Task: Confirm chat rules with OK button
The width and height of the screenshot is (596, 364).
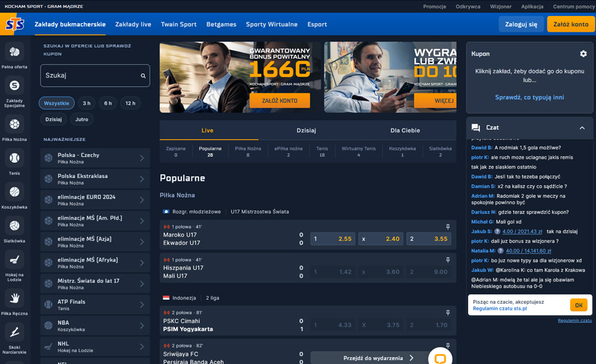Action: tap(579, 305)
